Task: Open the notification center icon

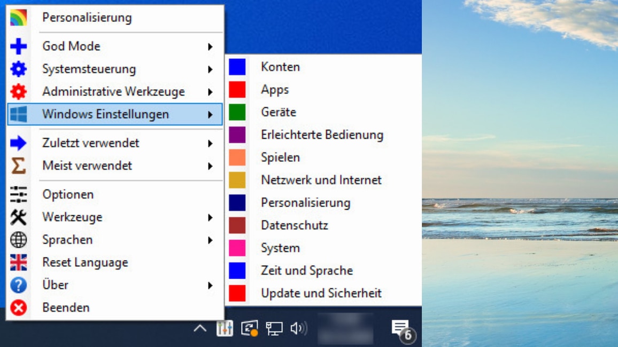Action: tap(403, 330)
